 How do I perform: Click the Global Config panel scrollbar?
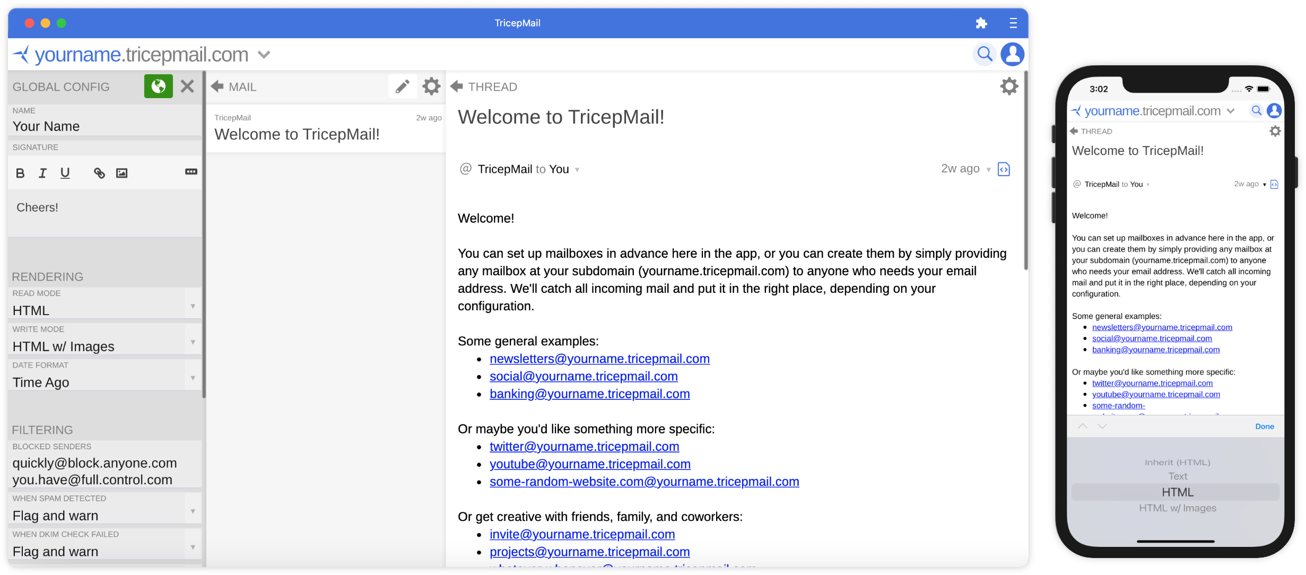(204, 233)
